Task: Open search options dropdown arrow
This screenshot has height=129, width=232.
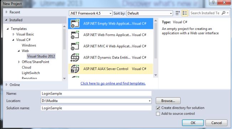Action: point(228,13)
